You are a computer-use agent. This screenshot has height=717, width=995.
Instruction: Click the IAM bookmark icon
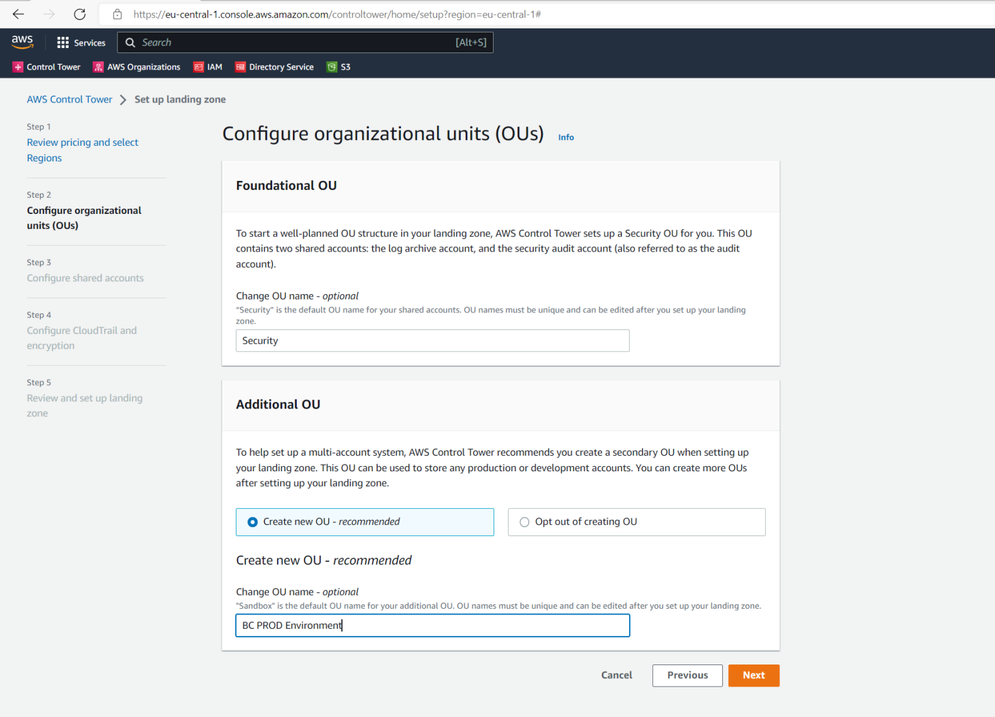199,67
